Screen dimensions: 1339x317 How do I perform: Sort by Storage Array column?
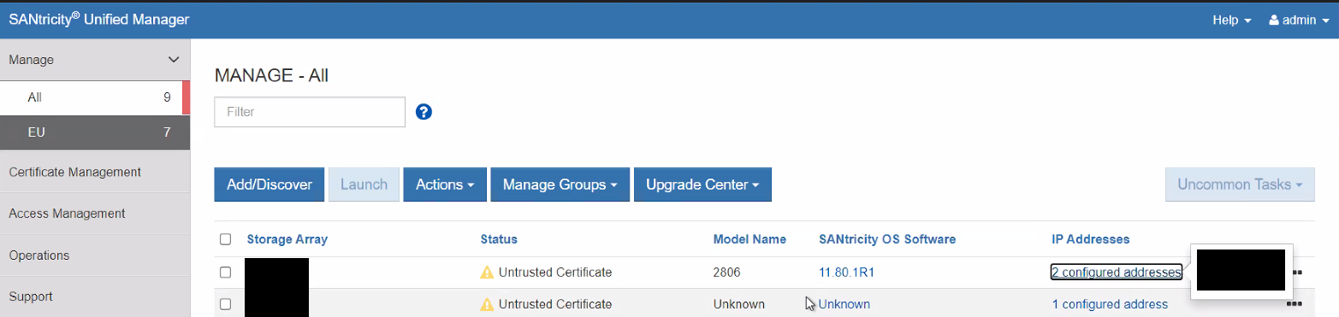point(287,239)
